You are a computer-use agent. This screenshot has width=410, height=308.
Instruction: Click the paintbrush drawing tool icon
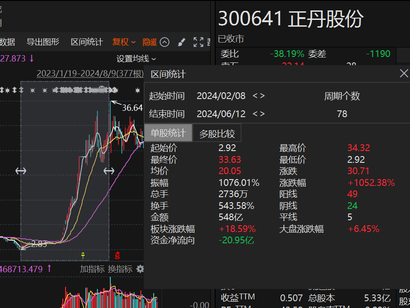[x=181, y=42]
